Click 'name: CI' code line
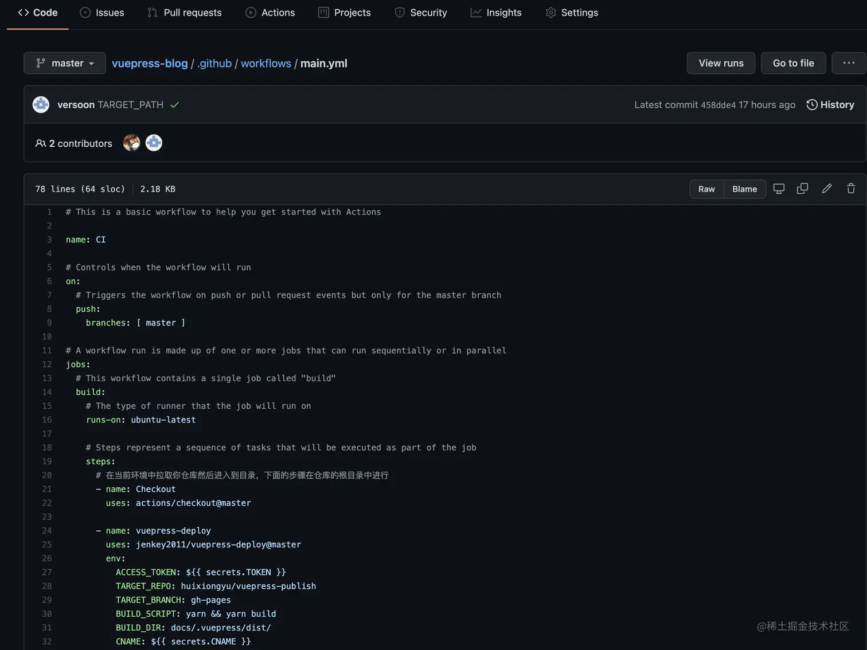This screenshot has width=867, height=650. [x=85, y=240]
